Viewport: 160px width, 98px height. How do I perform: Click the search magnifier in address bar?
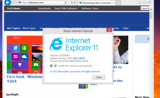coord(66,2)
